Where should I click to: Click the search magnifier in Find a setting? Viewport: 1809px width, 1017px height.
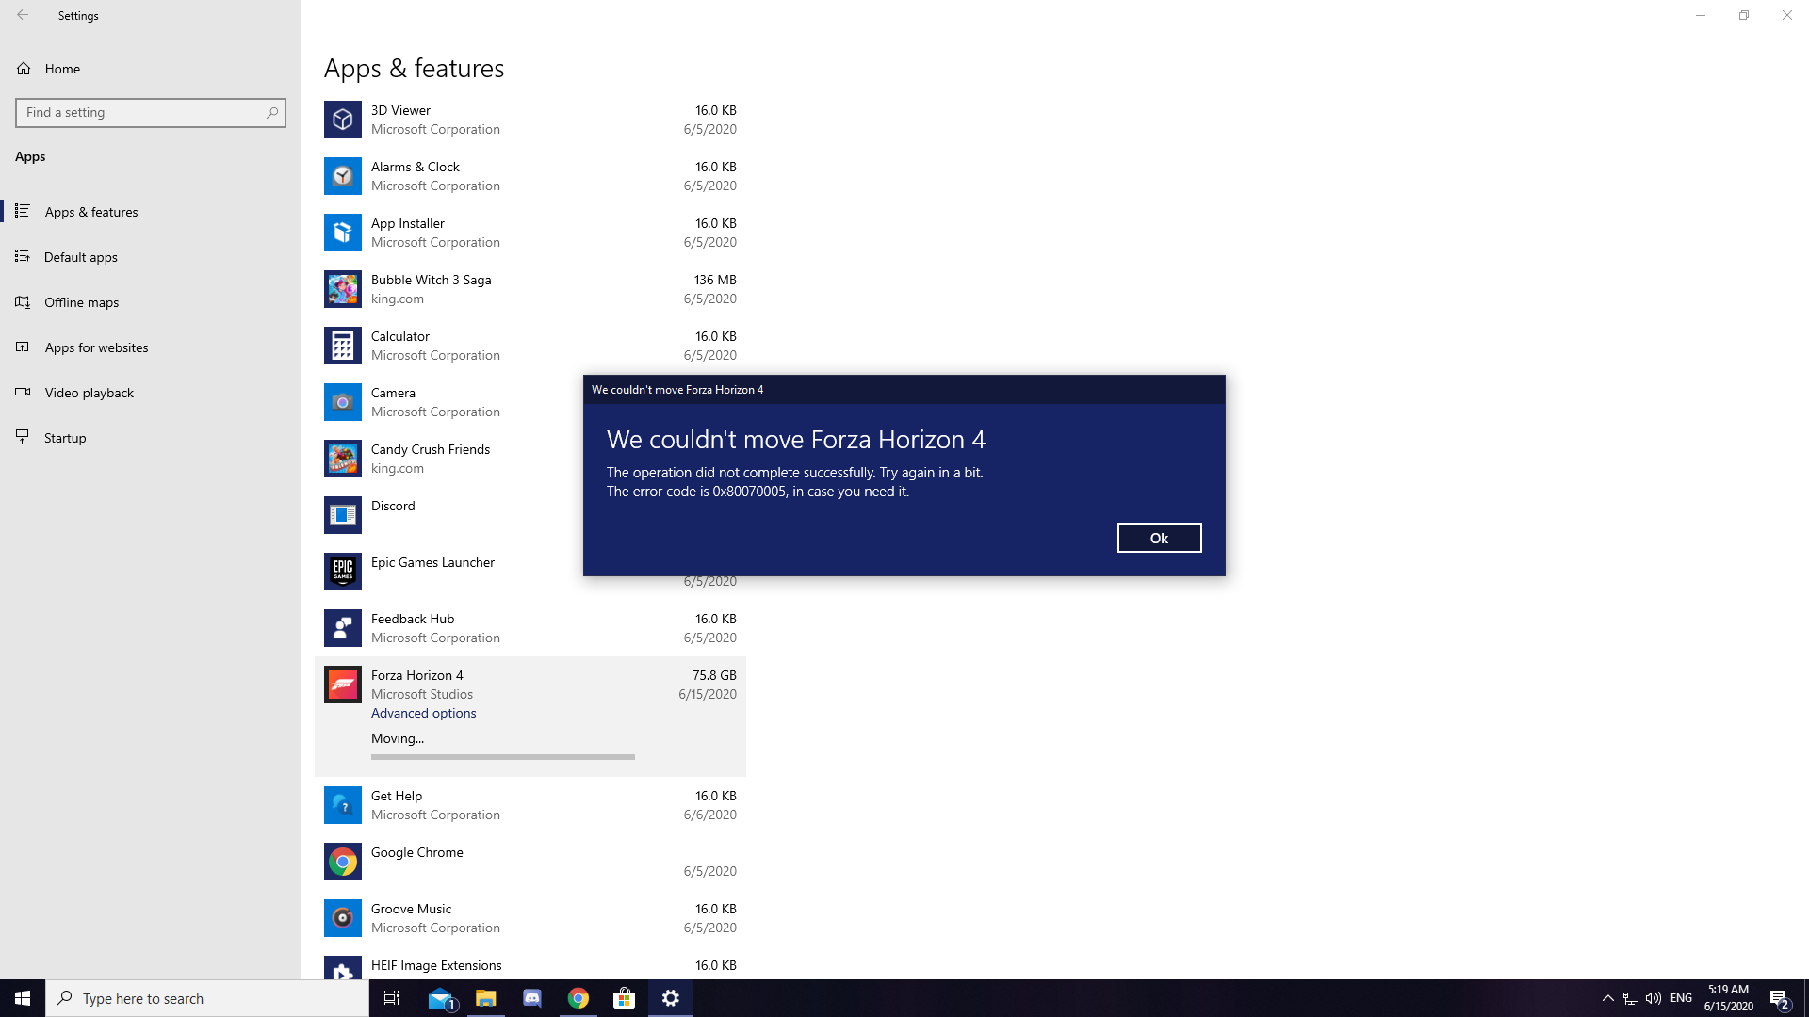[x=272, y=112]
